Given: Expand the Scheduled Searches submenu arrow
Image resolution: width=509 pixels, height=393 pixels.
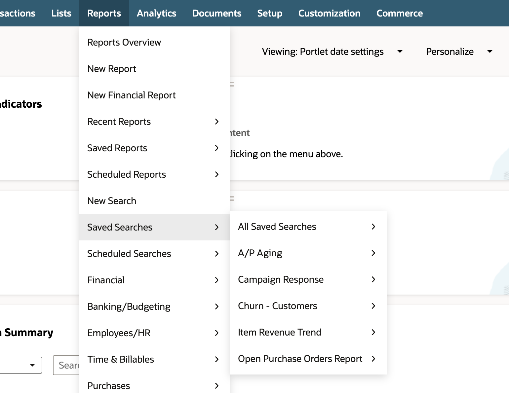Looking at the screenshot, I should point(217,254).
